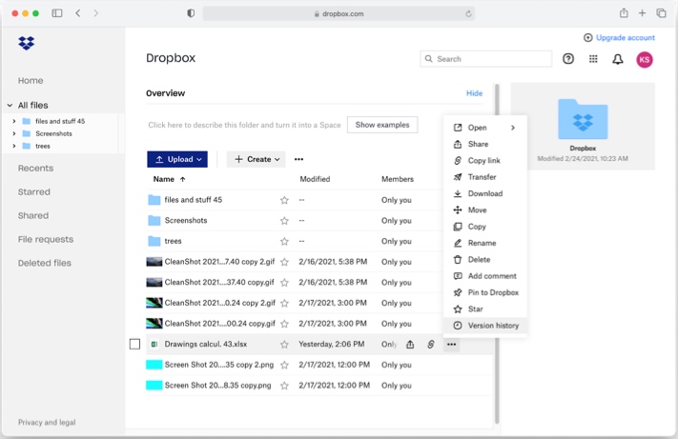Open File requests in the sidebar

(46, 239)
